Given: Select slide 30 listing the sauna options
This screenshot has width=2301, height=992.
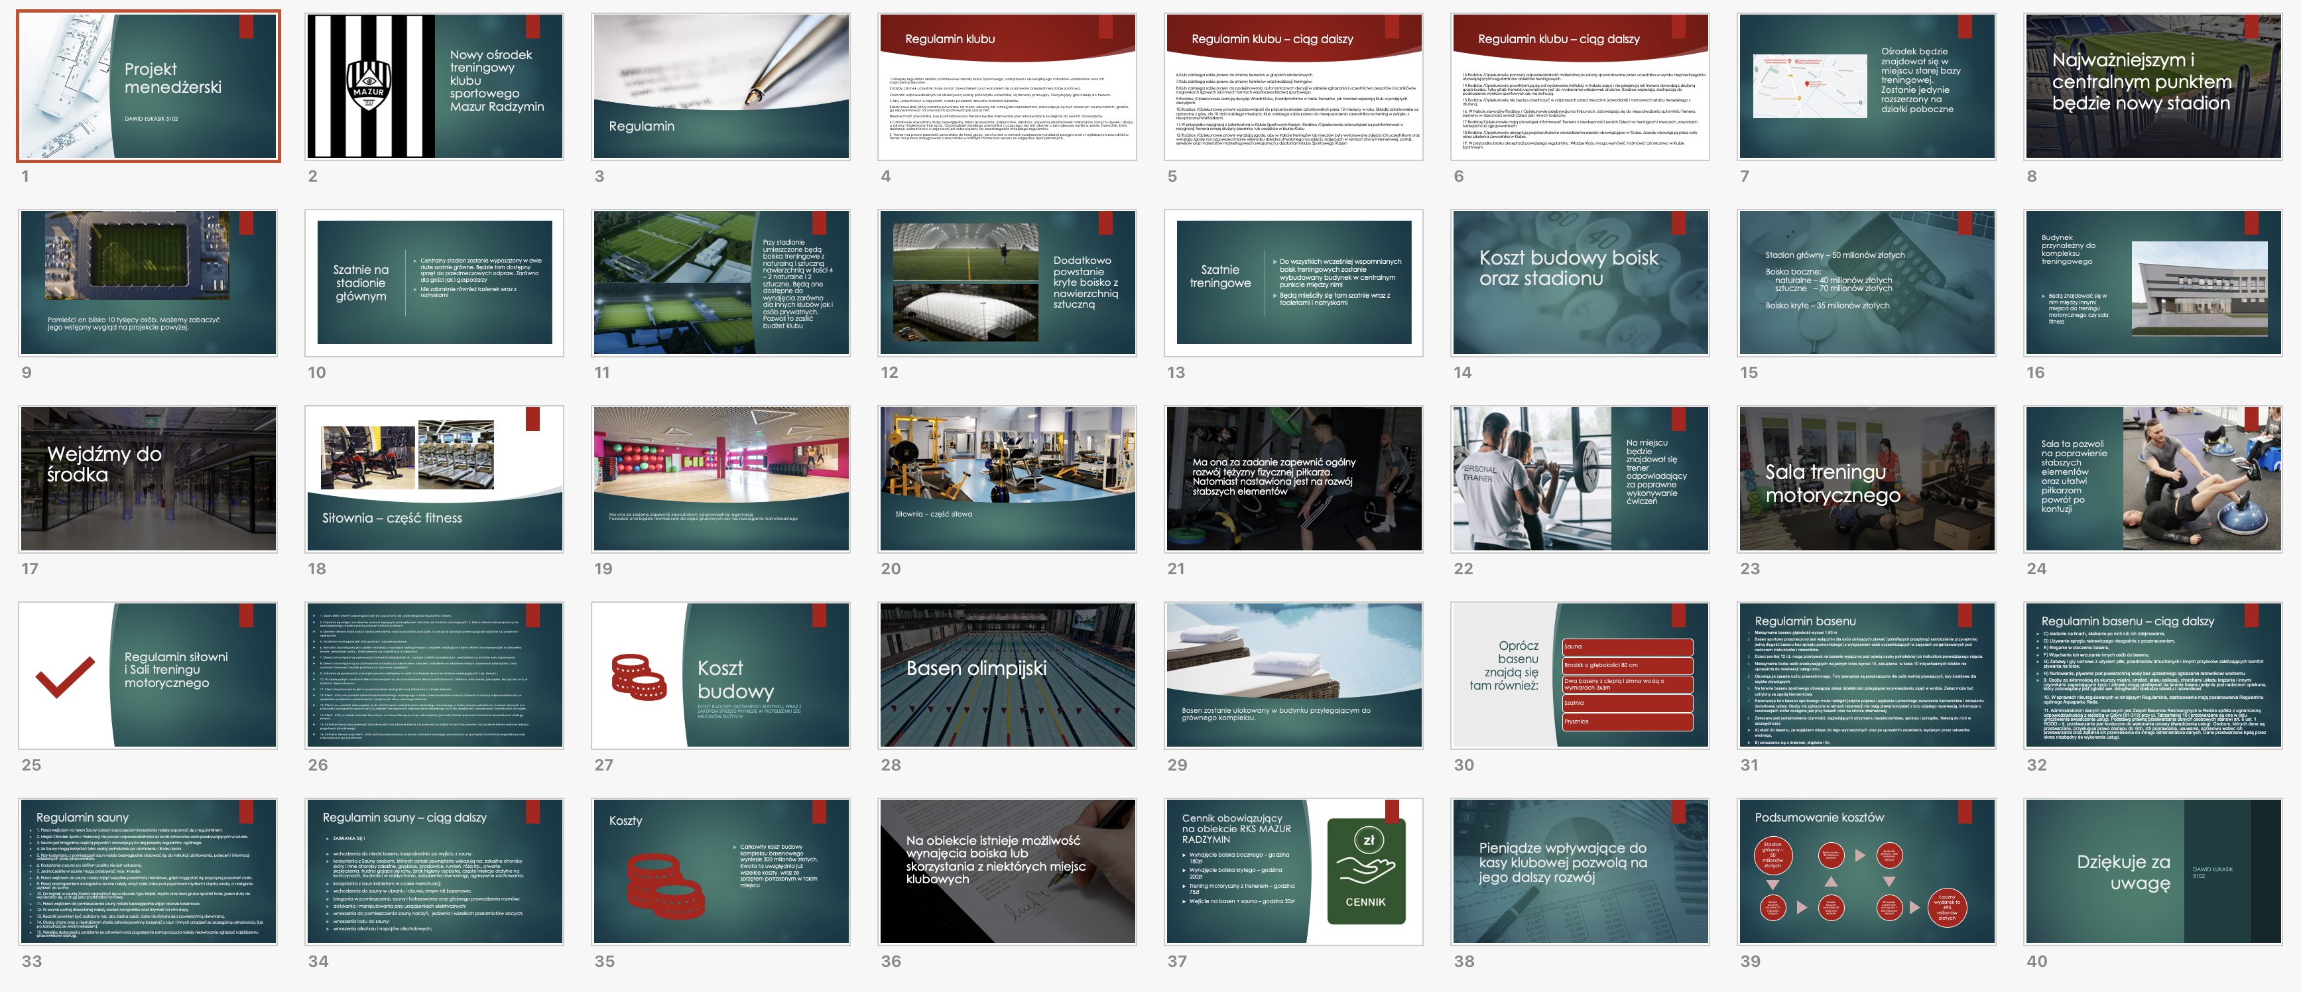Looking at the screenshot, I should click(x=1580, y=675).
